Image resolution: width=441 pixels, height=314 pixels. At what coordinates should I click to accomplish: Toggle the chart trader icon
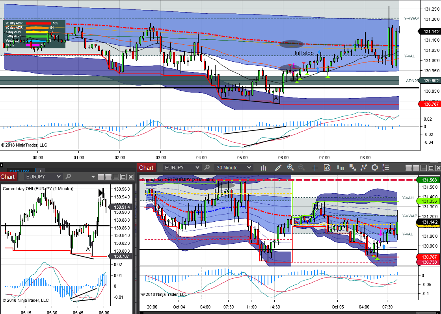pyautogui.click(x=341, y=168)
